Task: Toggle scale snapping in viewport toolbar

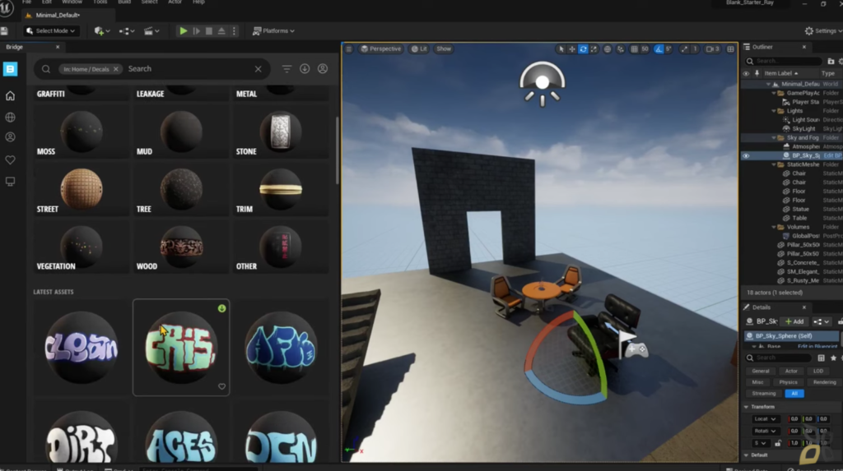Action: coord(684,48)
